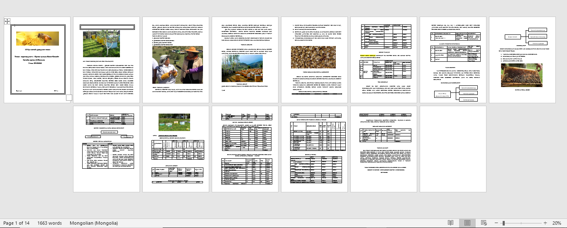Select Print Layout view button
Viewport: 567px width, 228px height.
pyautogui.click(x=467, y=223)
